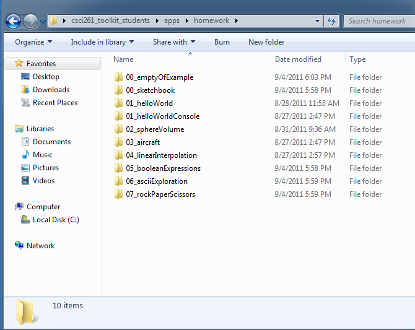Click the Music library note icon
Viewport: 415px width, 330px height.
[x=25, y=154]
